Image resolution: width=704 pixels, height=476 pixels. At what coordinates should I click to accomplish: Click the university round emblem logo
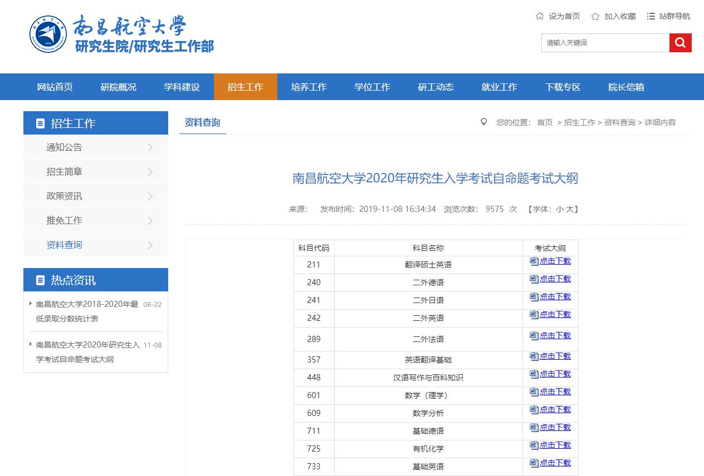tap(48, 34)
